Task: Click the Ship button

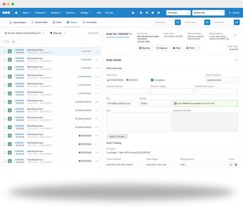Action: coord(177,48)
